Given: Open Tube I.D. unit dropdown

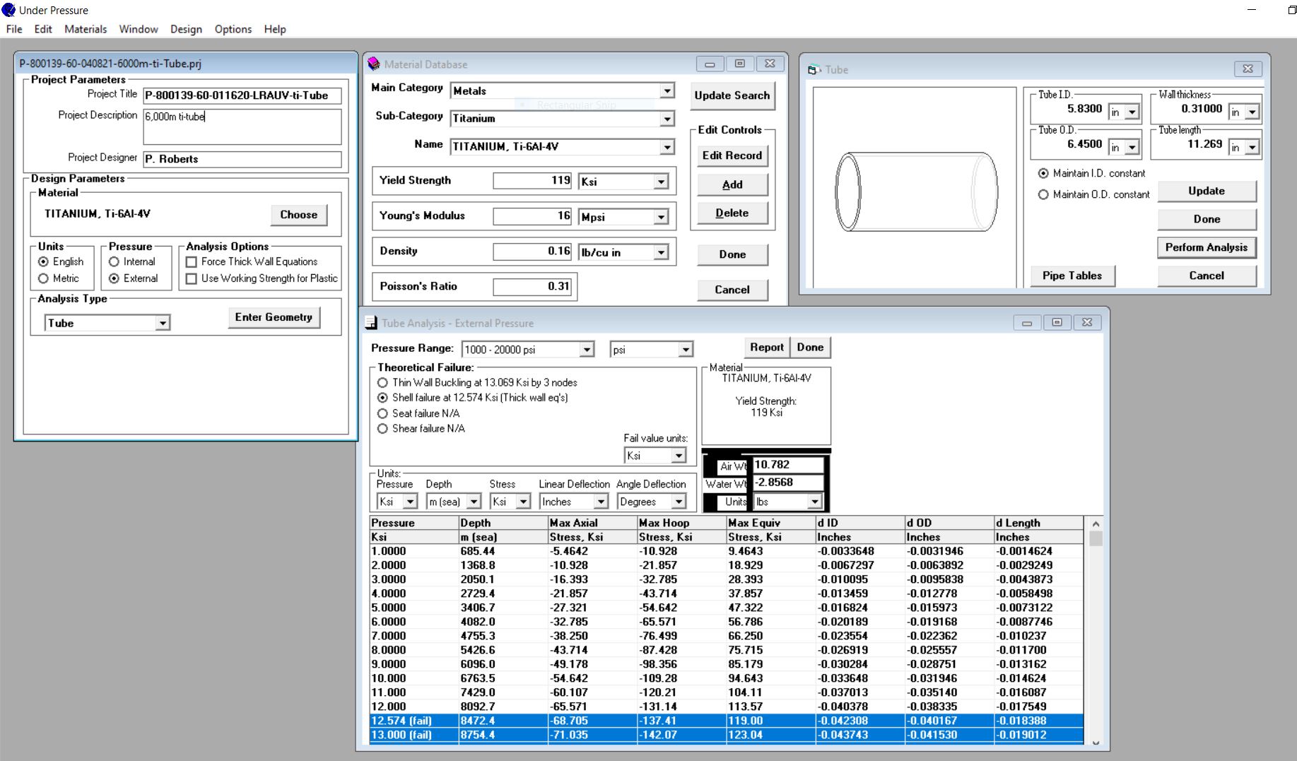Looking at the screenshot, I should 1132,112.
